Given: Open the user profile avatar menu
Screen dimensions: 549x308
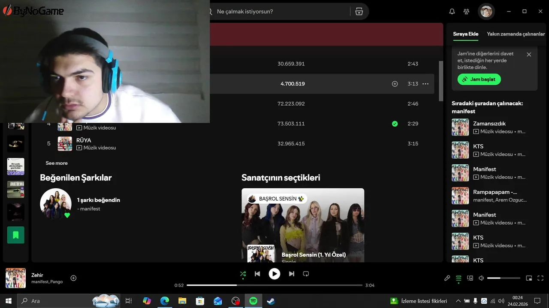Looking at the screenshot, I should [486, 12].
